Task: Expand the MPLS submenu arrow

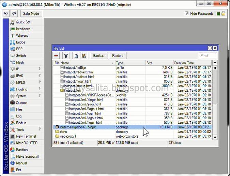Action: coord(40,82)
